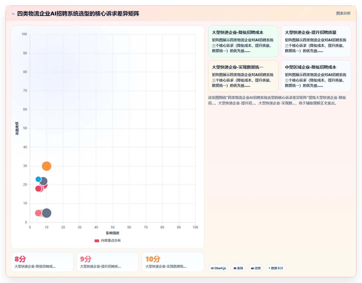Select the 表格 tag
Viewport: 362px width, 283px height.
[x=238, y=268]
